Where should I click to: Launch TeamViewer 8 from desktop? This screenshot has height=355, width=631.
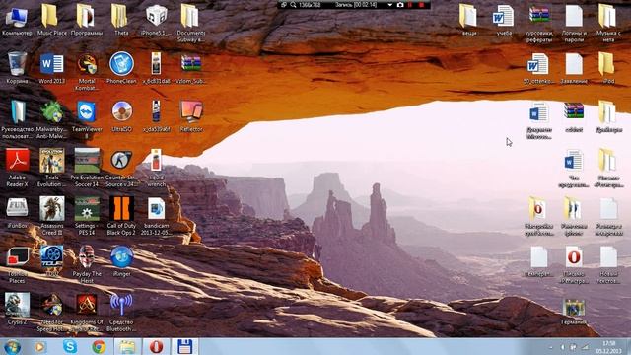87,119
